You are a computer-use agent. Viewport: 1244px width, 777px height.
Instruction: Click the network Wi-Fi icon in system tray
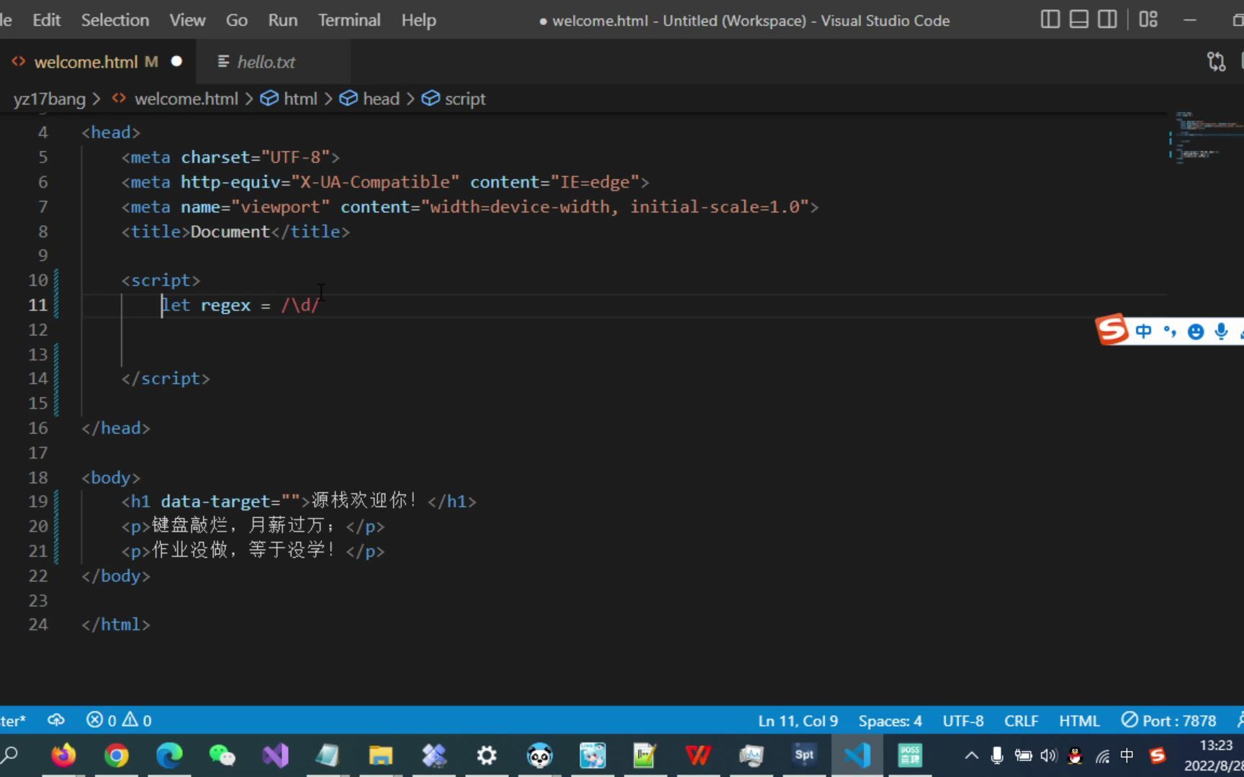[x=1102, y=755]
